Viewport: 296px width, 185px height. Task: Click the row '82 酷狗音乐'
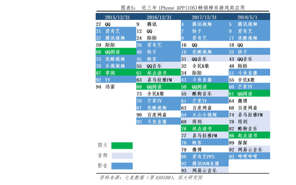click(249, 128)
